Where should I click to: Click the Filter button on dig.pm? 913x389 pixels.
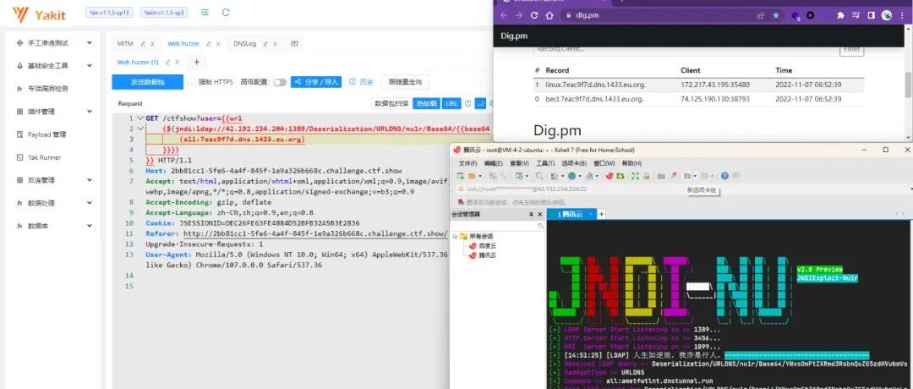pos(852,50)
